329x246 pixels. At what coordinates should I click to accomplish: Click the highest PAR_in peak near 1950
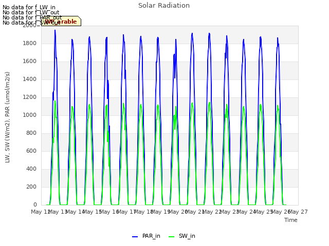click(55, 31)
